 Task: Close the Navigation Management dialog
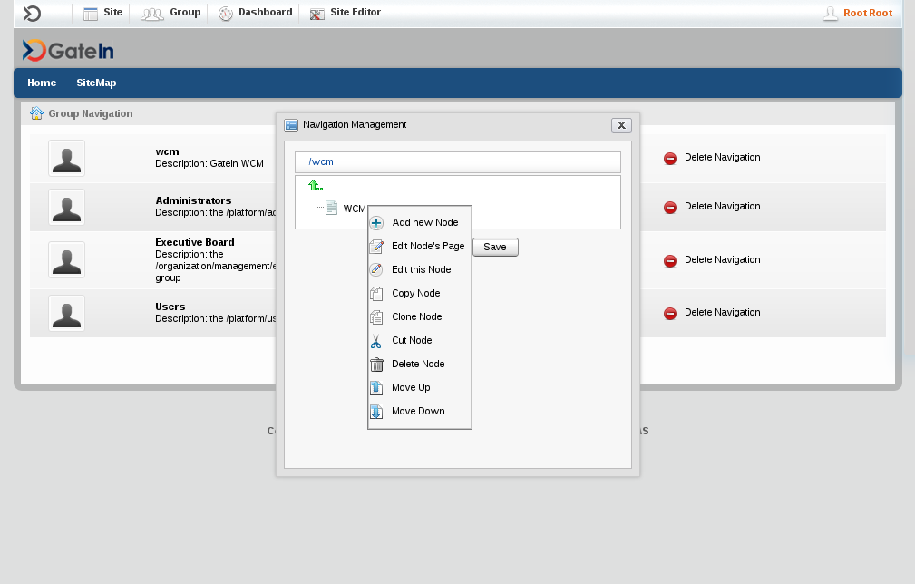pyautogui.click(x=621, y=125)
